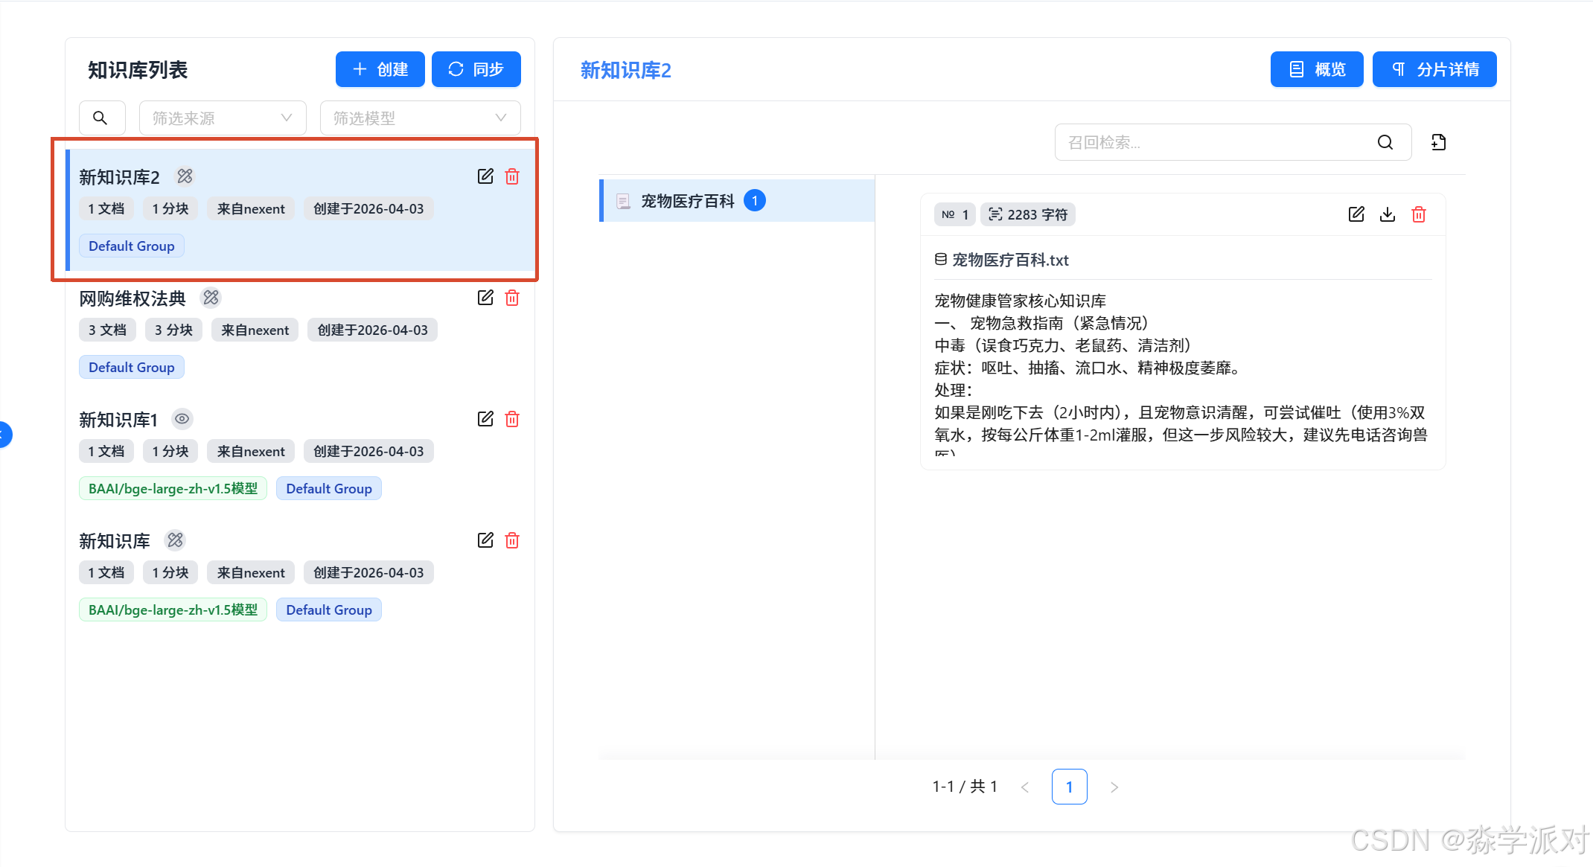Image resolution: width=1593 pixels, height=867 pixels.
Task: Download chunk №1 via the download icon
Action: pos(1387,214)
